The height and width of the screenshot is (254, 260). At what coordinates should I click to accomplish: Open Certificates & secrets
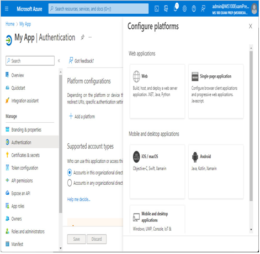coord(25,155)
